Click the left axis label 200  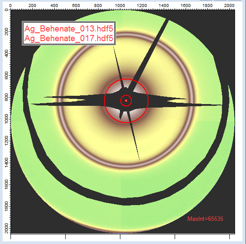pyautogui.click(x=6, y=31)
